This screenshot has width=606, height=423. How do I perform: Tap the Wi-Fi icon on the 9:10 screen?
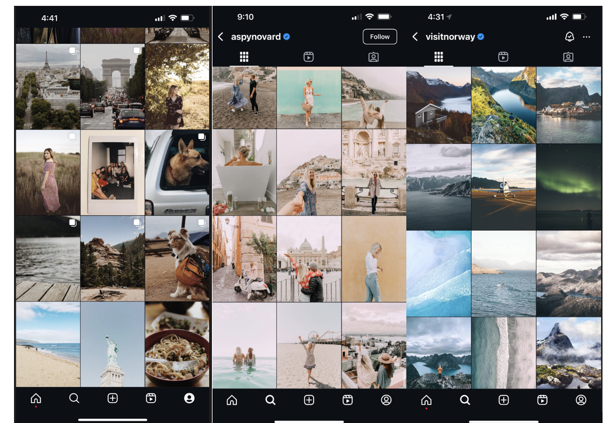(370, 16)
